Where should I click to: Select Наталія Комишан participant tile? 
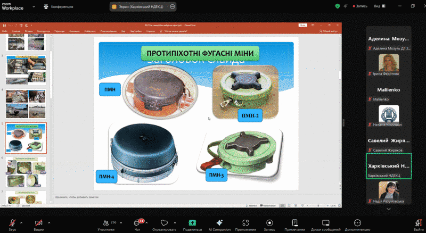pyautogui.click(x=389, y=116)
